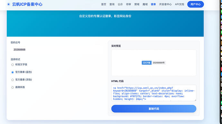Open the 公示 nav item
Screen dimensions: 222x124
click(x=120, y=4)
